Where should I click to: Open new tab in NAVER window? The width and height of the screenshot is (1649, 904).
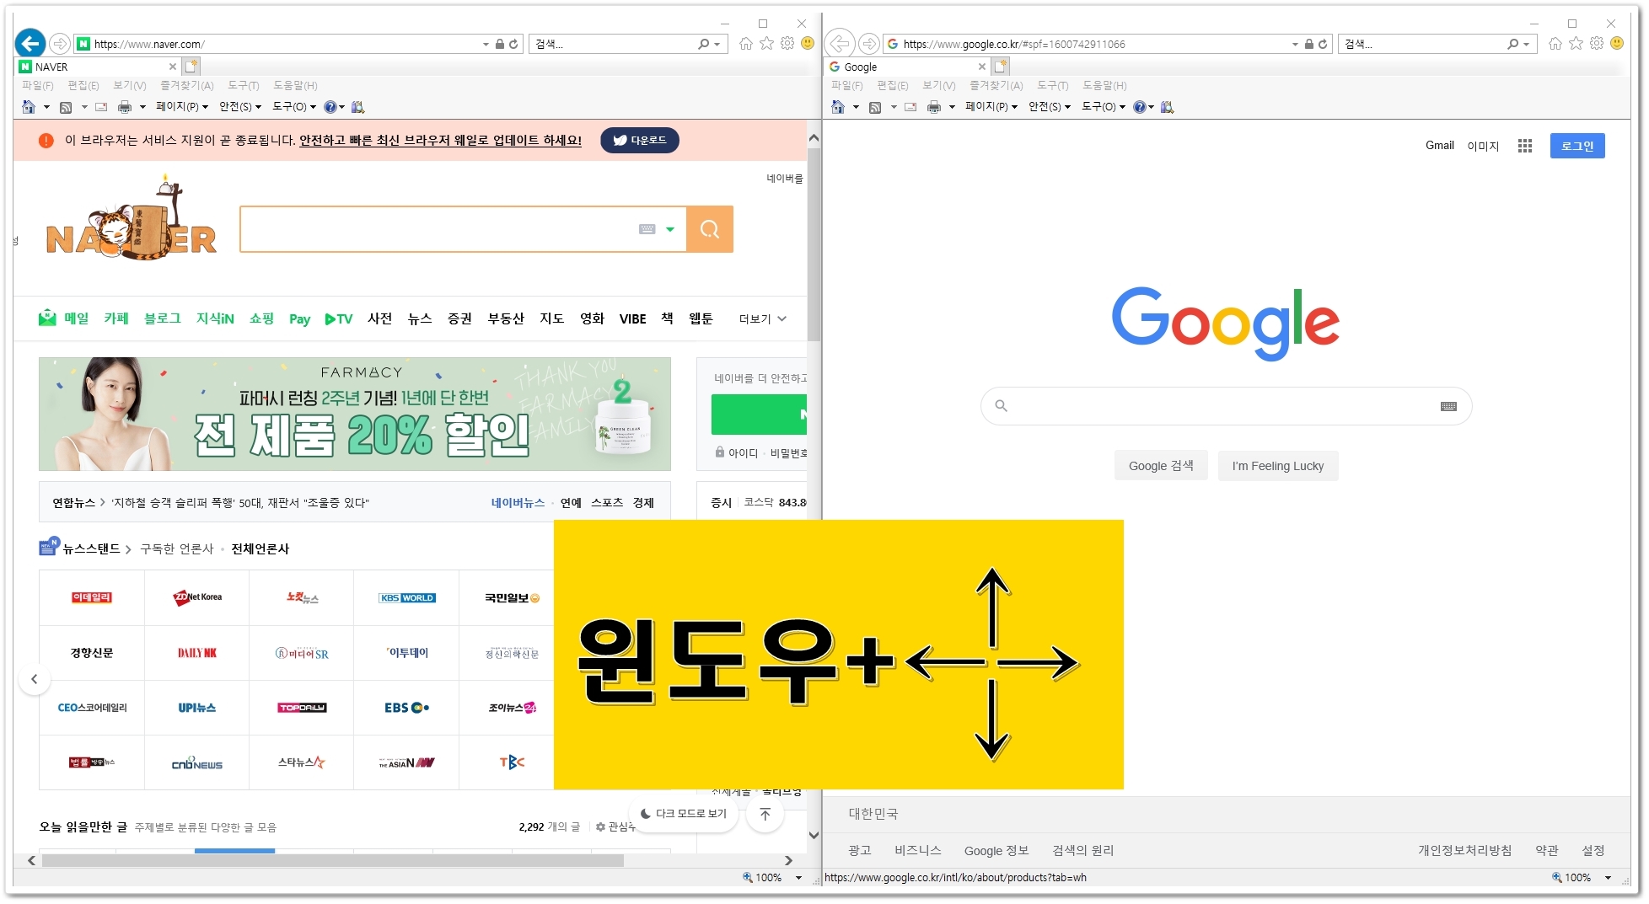[191, 66]
